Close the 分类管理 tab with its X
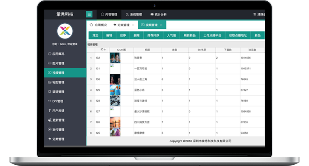 click(133, 25)
